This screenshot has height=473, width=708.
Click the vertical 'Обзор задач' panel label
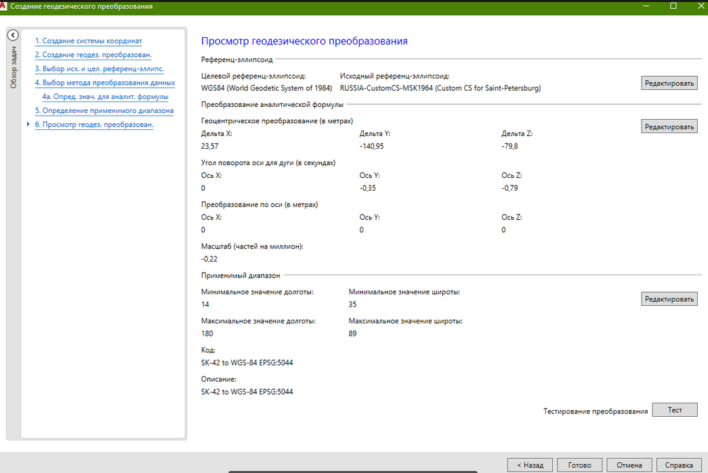point(12,68)
